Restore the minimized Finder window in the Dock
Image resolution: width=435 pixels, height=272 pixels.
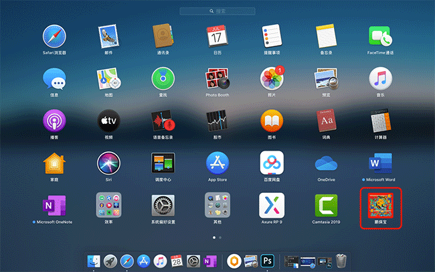291,262
